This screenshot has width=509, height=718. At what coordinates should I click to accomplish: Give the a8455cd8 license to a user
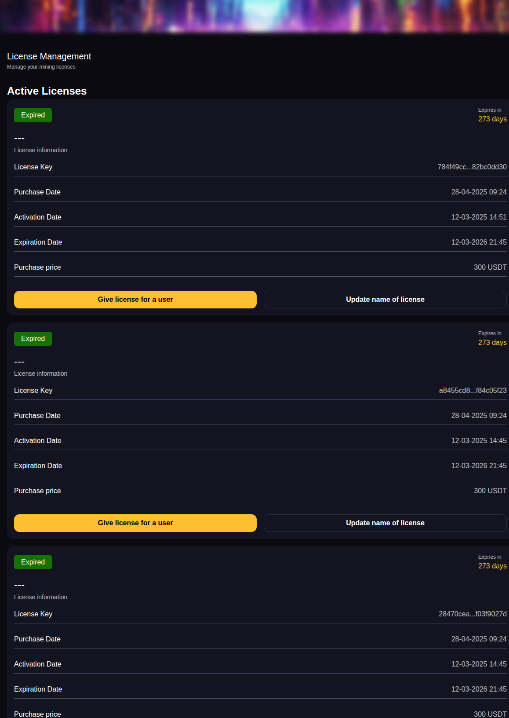click(x=135, y=523)
